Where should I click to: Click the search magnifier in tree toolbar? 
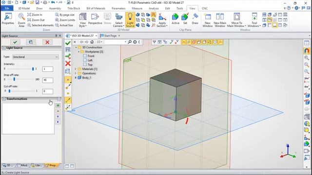[130, 42]
